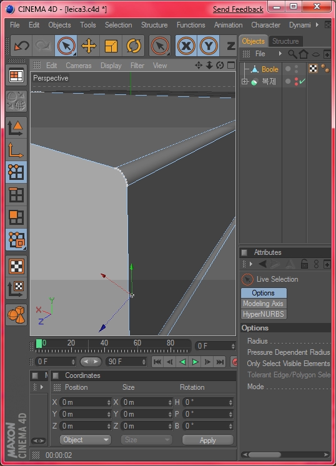Open the viewport Cameras menu

[79, 66]
